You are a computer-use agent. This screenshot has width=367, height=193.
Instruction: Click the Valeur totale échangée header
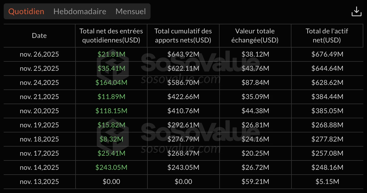tap(255, 35)
